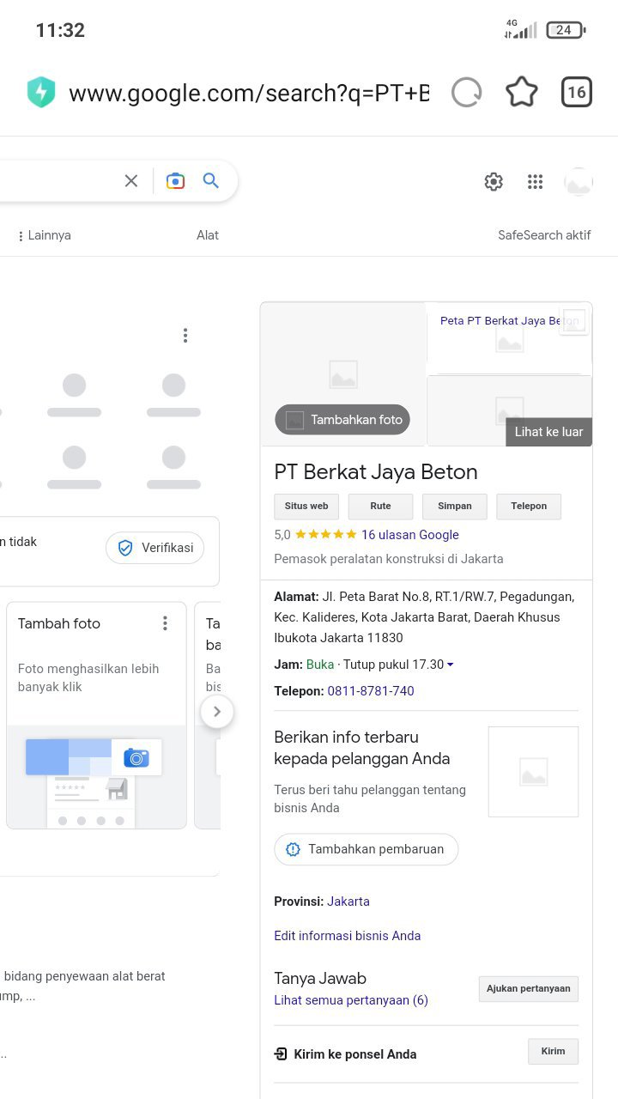618x1099 pixels.
Task: Click the blue magnifier search icon
Action: (x=211, y=181)
